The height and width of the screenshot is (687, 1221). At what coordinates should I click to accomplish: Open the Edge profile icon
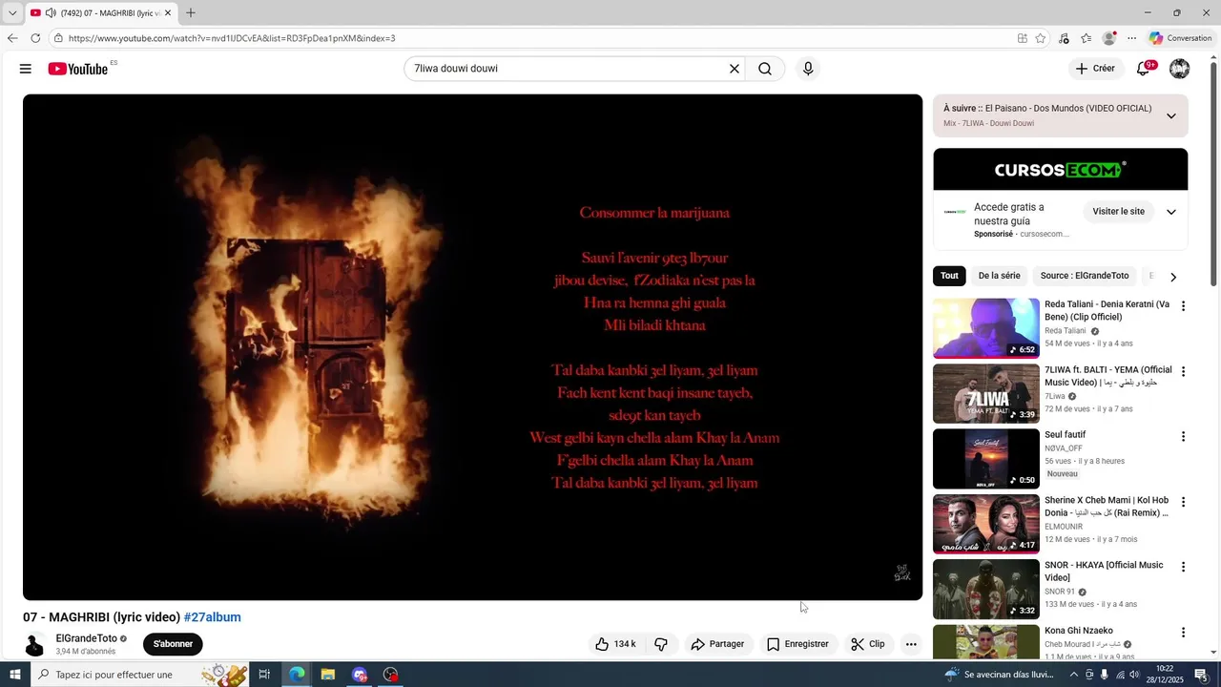point(1109,38)
